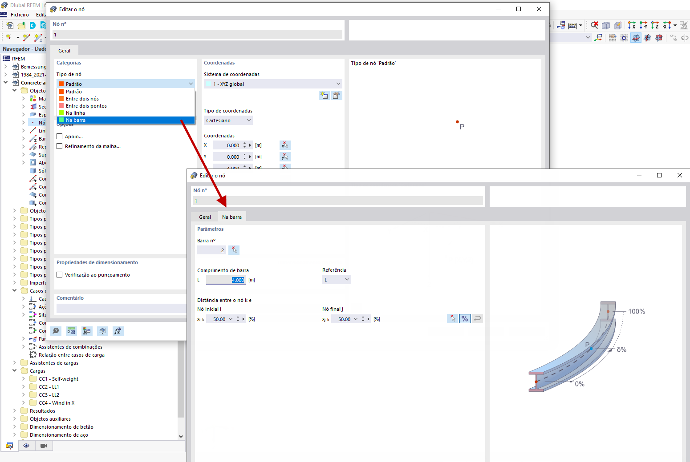Click the cube with pencil icon

tap(617, 25)
